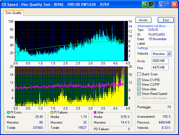Toggle the Quick Scan checkbox

pyautogui.click(x=139, y=74)
